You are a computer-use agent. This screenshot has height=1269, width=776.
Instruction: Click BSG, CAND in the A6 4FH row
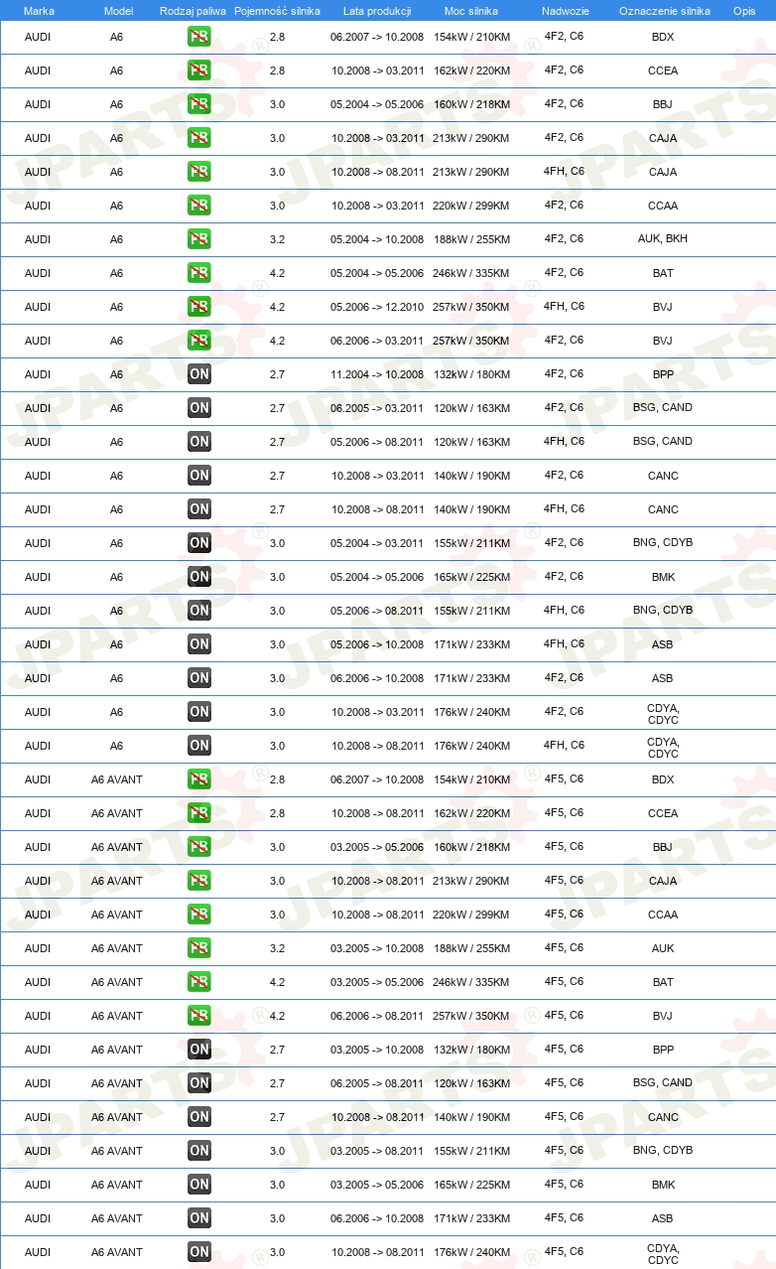point(663,442)
